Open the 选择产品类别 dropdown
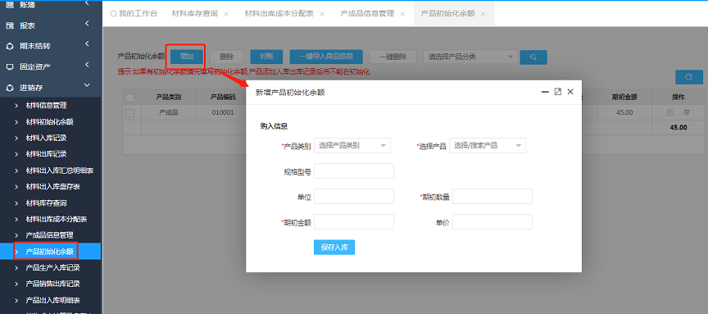This screenshot has height=314, width=708. pyautogui.click(x=352, y=145)
